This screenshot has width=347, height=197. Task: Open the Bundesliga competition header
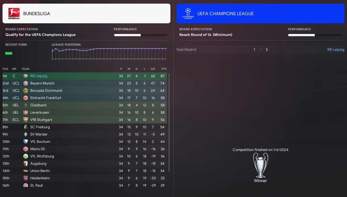[x=86, y=13]
